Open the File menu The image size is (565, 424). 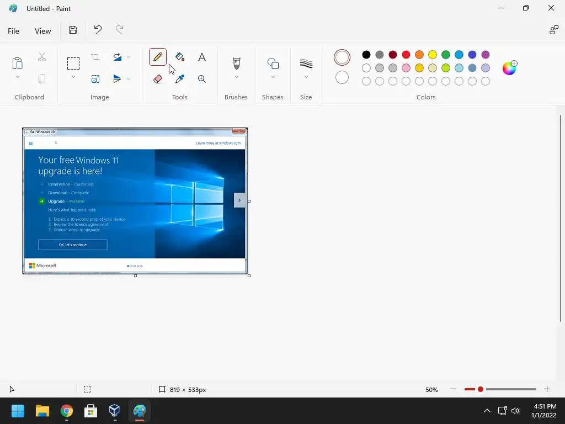(13, 31)
